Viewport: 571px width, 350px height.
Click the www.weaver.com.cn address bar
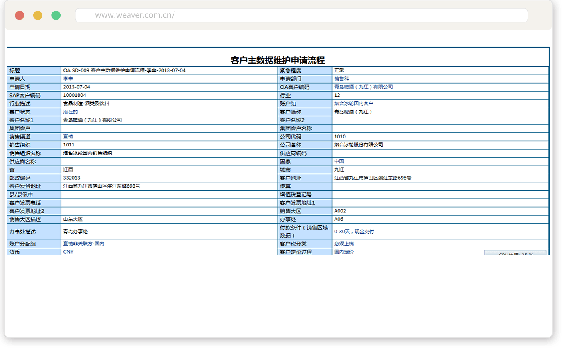pyautogui.click(x=301, y=16)
